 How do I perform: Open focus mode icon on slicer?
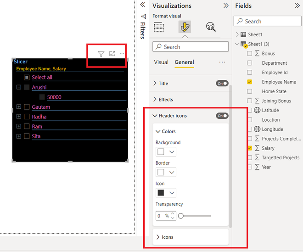(112, 54)
